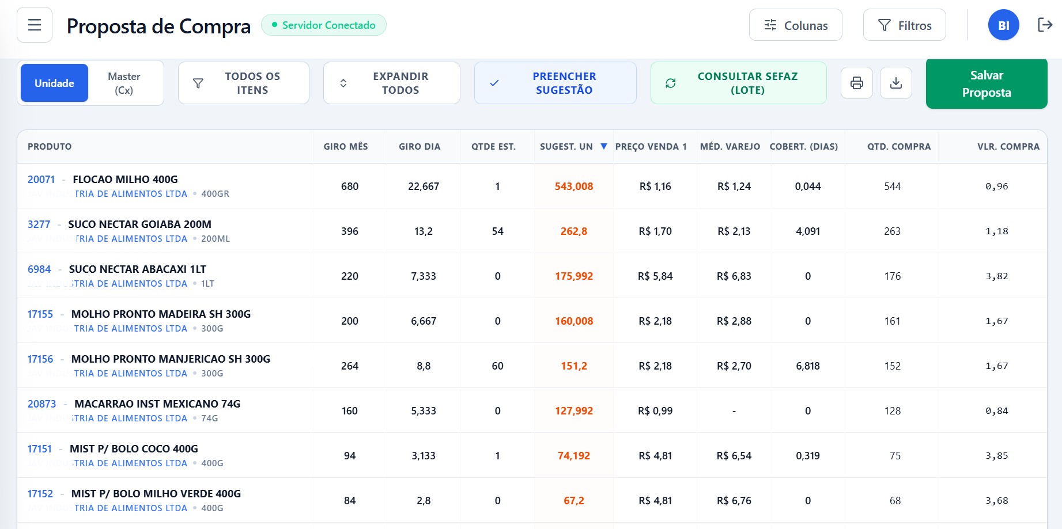This screenshot has width=1062, height=529.
Task: Edit purchase quantity 128 for Macarrao Mexicano
Action: (893, 411)
